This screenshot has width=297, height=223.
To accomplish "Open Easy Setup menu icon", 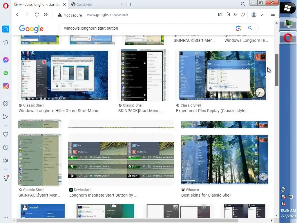I will [x=273, y=15].
